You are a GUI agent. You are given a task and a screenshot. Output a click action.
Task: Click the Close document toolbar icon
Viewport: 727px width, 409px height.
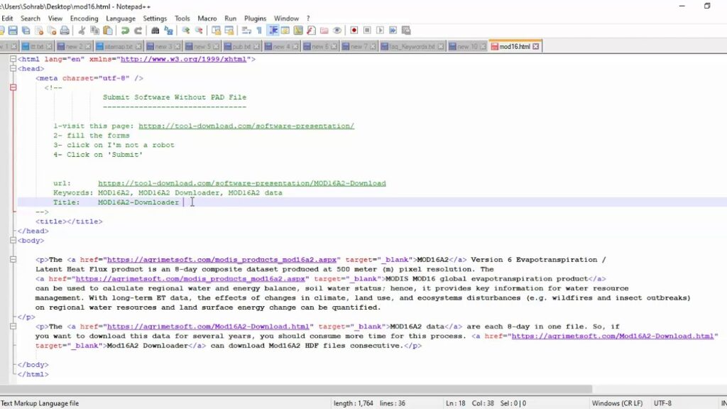(39, 31)
